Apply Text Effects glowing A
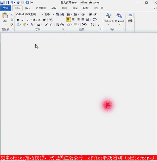 (x=18, y=25)
